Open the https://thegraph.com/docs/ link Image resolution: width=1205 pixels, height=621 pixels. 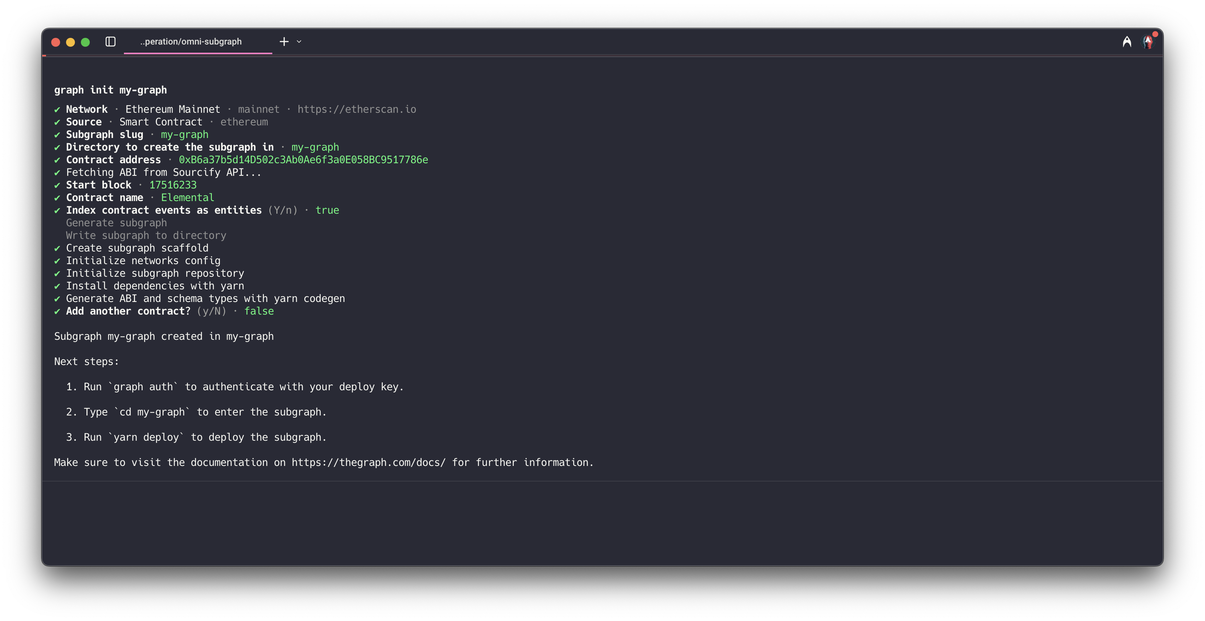pos(369,462)
